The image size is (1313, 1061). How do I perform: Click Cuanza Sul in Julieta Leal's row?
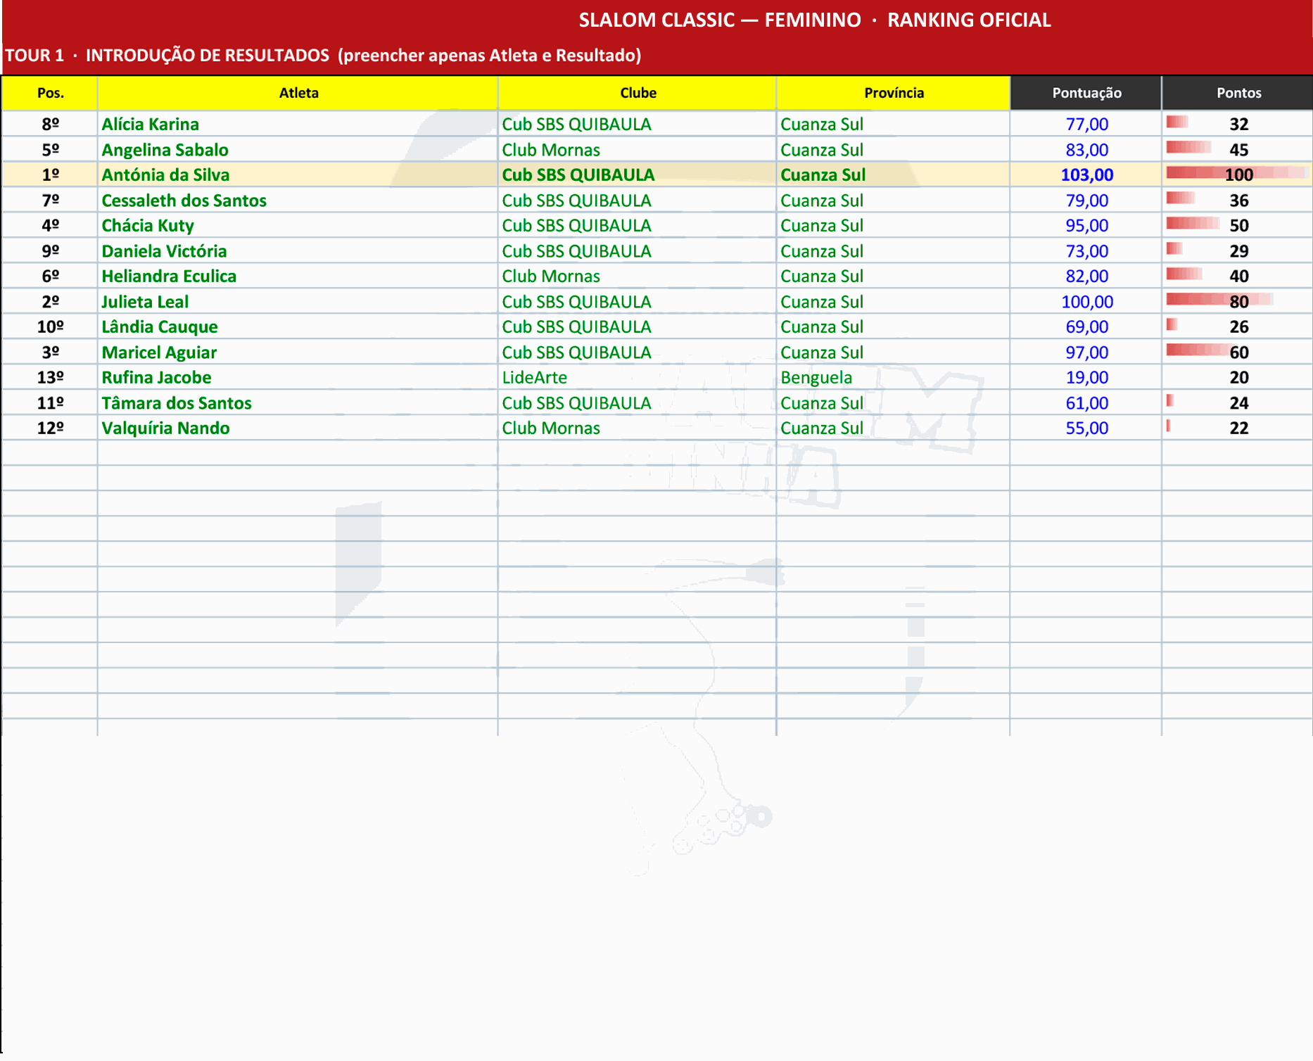tap(894, 301)
